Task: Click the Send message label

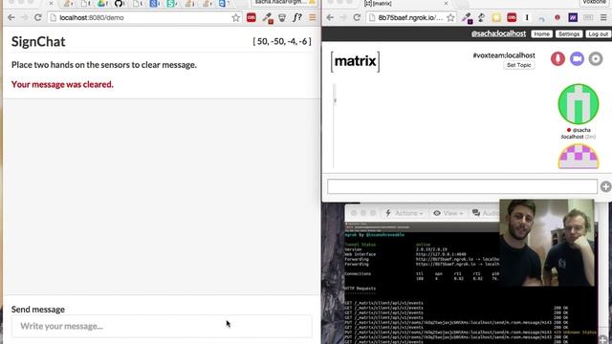Action: click(38, 310)
